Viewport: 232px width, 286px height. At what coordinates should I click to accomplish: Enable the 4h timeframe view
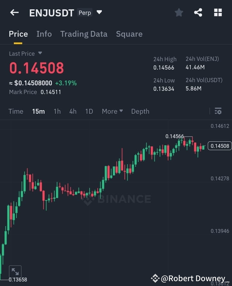point(73,111)
